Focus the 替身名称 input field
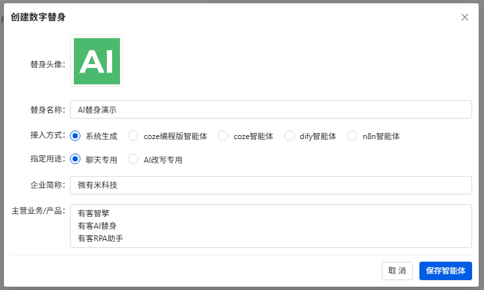 pyautogui.click(x=271, y=109)
